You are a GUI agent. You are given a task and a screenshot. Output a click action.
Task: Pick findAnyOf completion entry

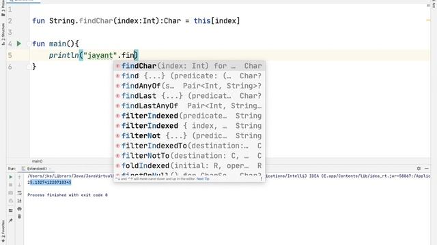(189, 86)
